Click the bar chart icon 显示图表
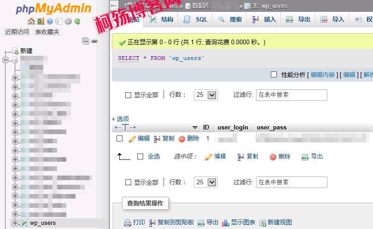The image size is (373, 229). click(225, 223)
